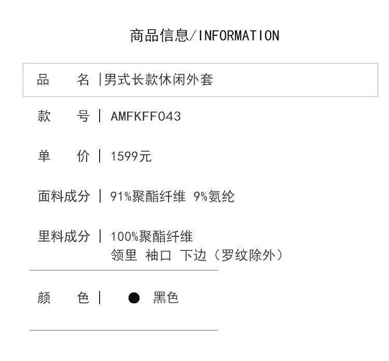
Task: Click the 领里 lining detail
Action: click(123, 255)
